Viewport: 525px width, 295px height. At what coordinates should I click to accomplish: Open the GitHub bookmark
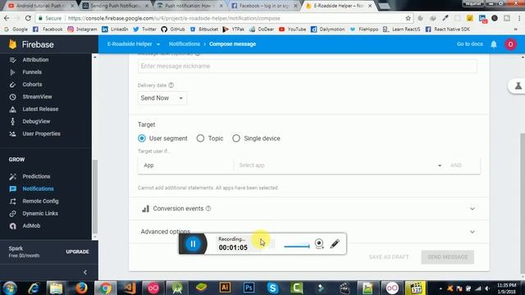(173, 29)
